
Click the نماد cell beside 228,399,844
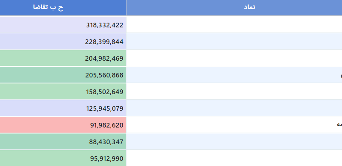coord(234,41)
